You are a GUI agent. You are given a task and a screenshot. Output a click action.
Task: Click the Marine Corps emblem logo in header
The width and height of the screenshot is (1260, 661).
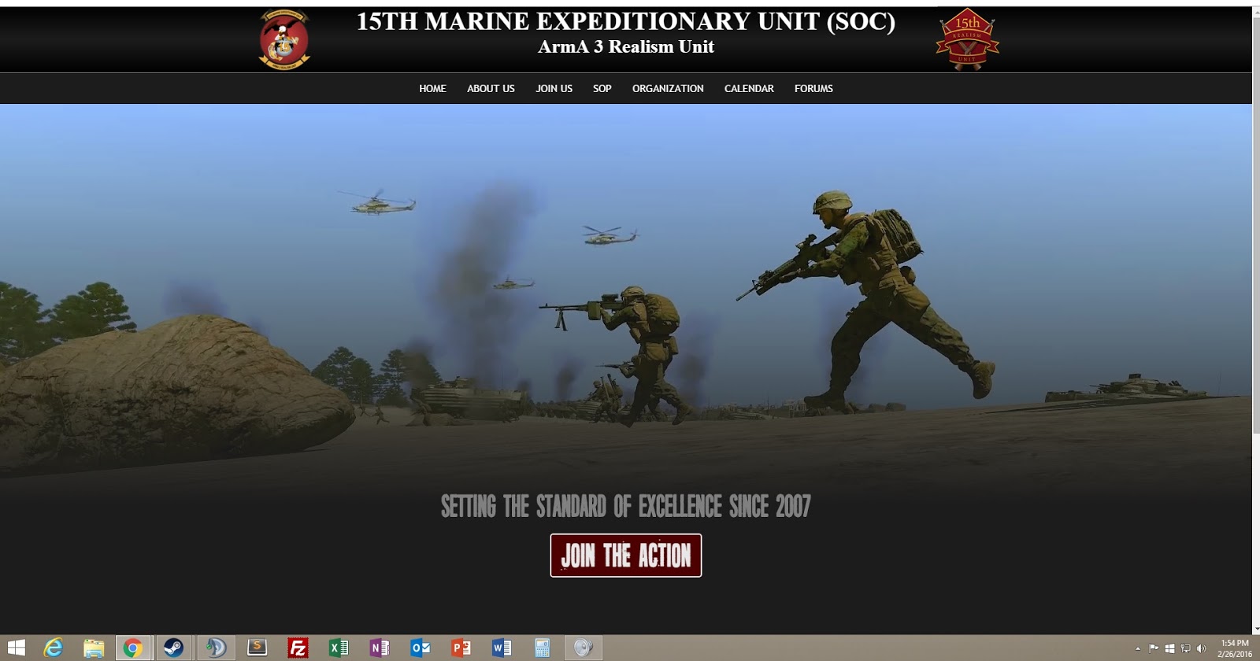284,39
